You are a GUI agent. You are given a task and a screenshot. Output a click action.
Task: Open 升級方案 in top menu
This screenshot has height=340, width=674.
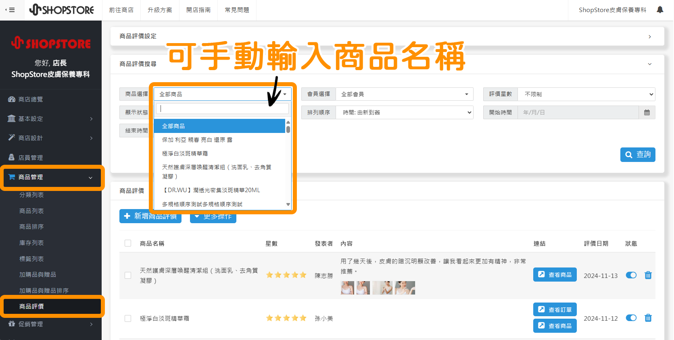(160, 10)
